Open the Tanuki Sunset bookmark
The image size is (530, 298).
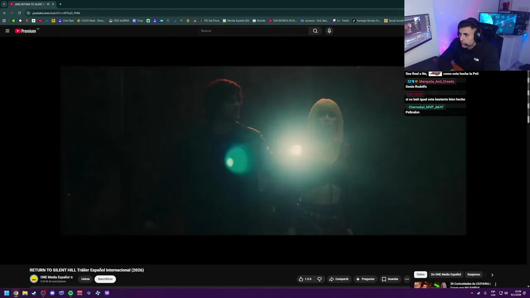tap(394, 20)
